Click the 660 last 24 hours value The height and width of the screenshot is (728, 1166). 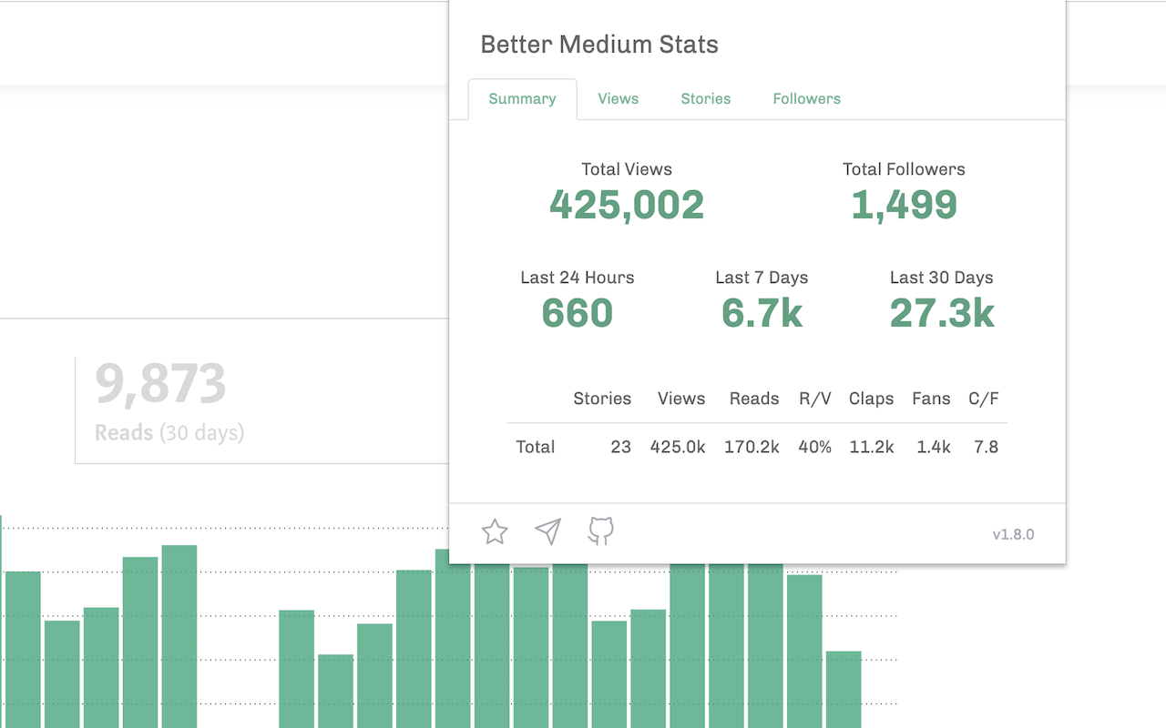(x=578, y=313)
